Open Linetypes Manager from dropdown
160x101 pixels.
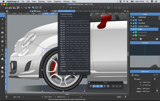66,14
